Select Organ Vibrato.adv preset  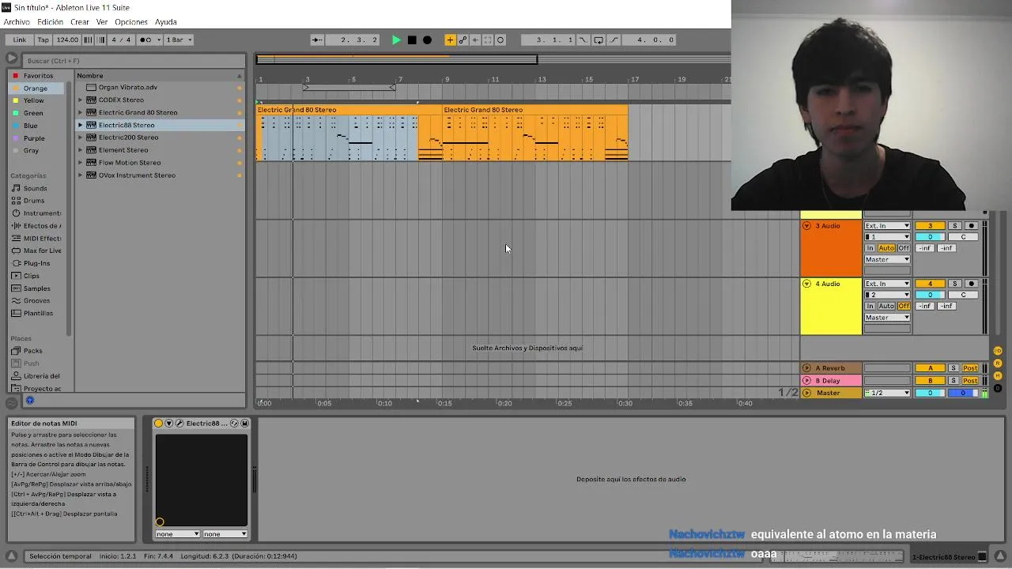127,88
